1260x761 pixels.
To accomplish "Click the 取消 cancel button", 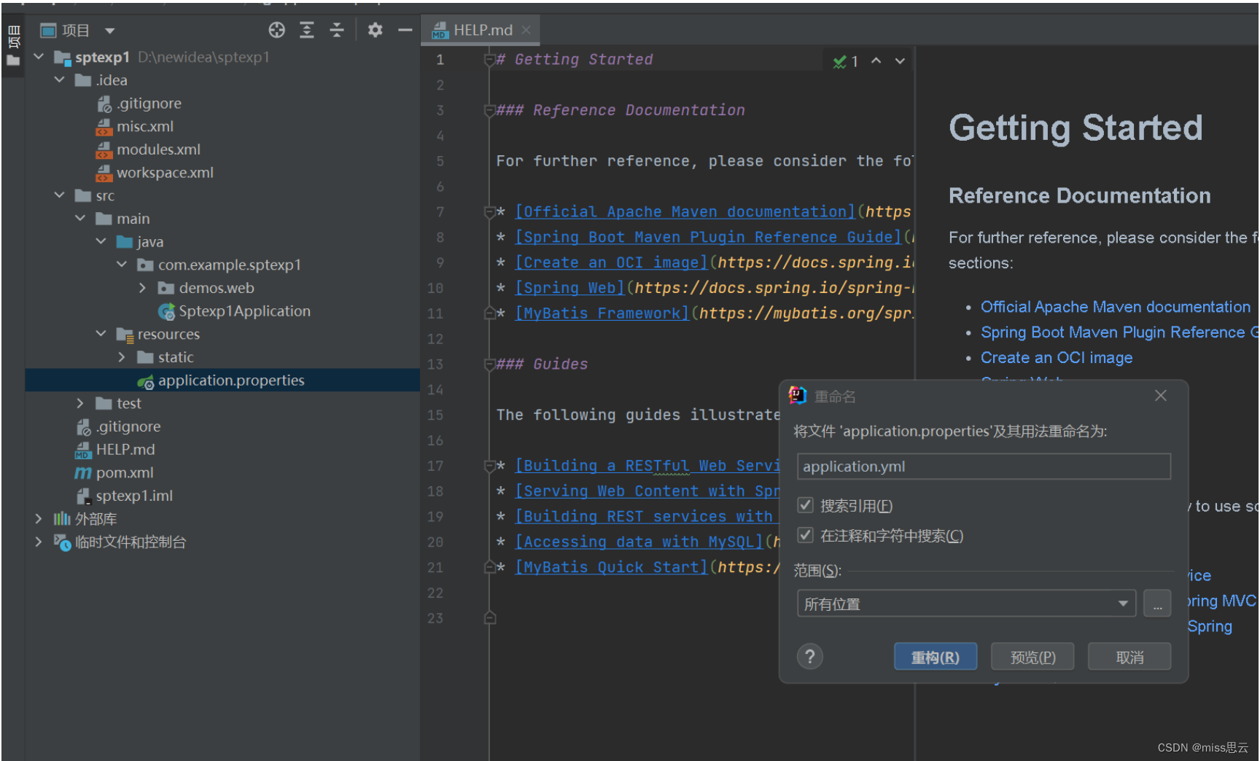I will coord(1129,657).
